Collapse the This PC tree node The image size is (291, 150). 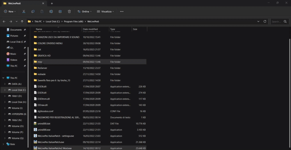3,78
